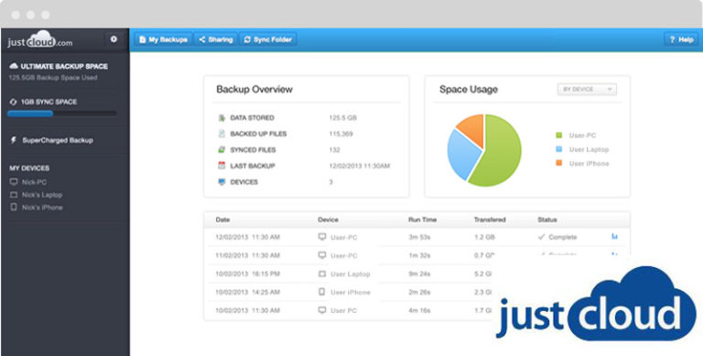The height and width of the screenshot is (356, 703).
Task: Switch to the Sharing tab
Action: pyautogui.click(x=216, y=39)
